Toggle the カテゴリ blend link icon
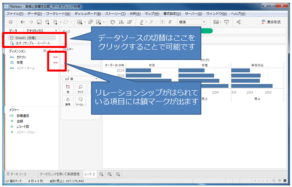The width and height of the screenshot is (292, 187). [x=55, y=57]
